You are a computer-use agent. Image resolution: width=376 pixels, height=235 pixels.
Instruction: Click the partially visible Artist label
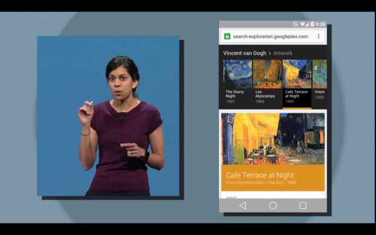click(x=232, y=197)
